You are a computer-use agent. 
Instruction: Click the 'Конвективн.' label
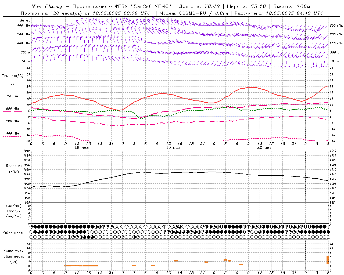[14, 251]
